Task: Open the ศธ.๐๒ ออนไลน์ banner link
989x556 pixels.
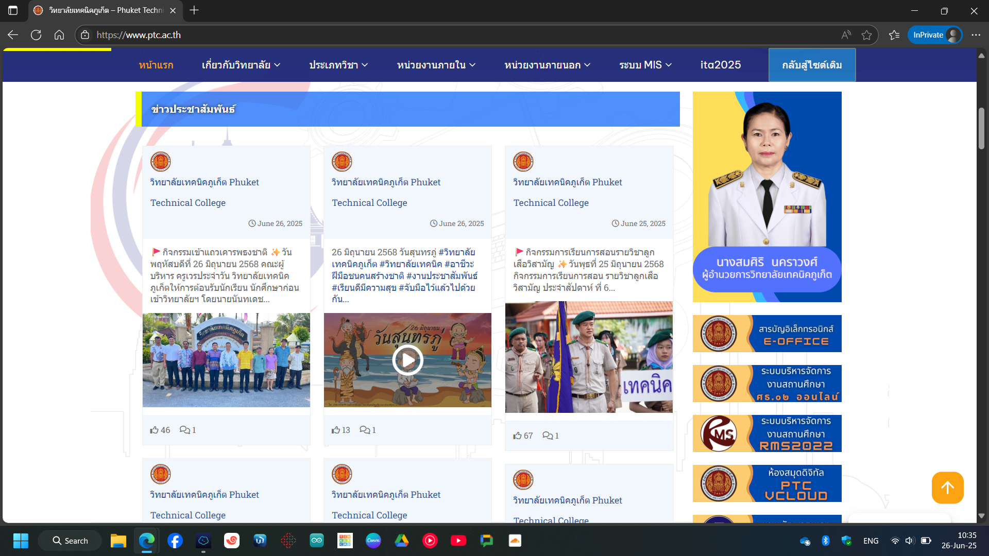Action: tap(767, 384)
